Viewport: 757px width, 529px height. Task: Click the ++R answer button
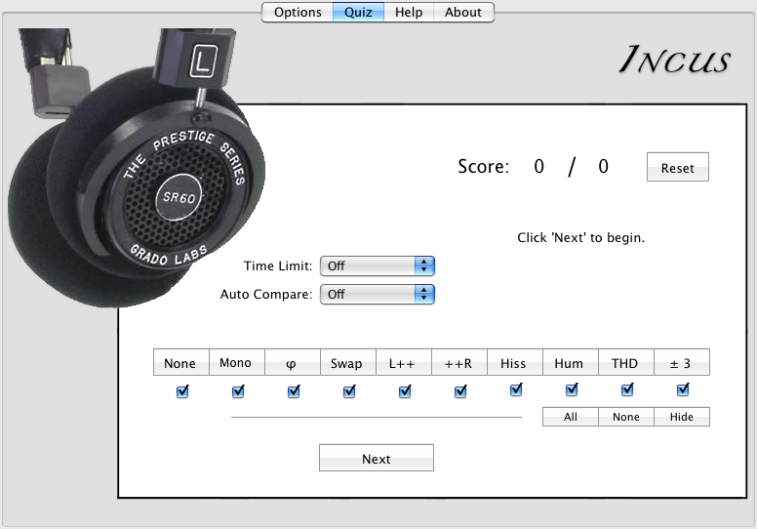click(459, 362)
